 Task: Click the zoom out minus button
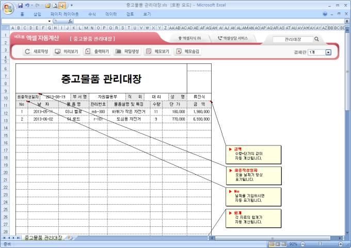[x=302, y=244]
